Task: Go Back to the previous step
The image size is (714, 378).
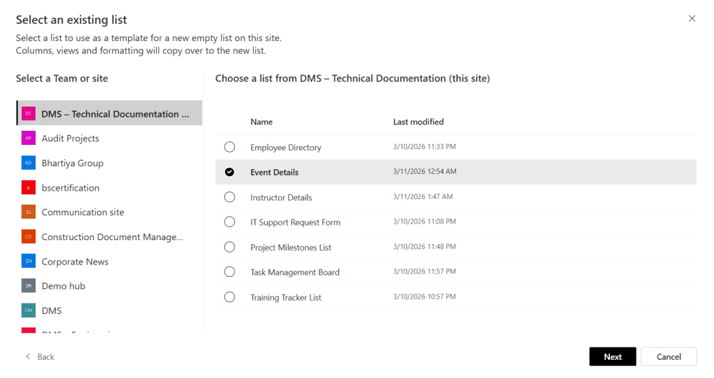Action: [x=40, y=356]
